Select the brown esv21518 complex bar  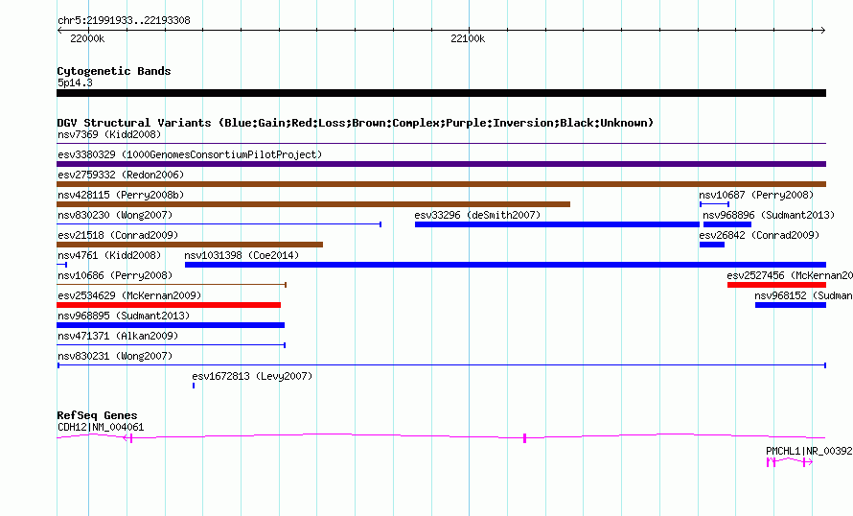coord(190,245)
